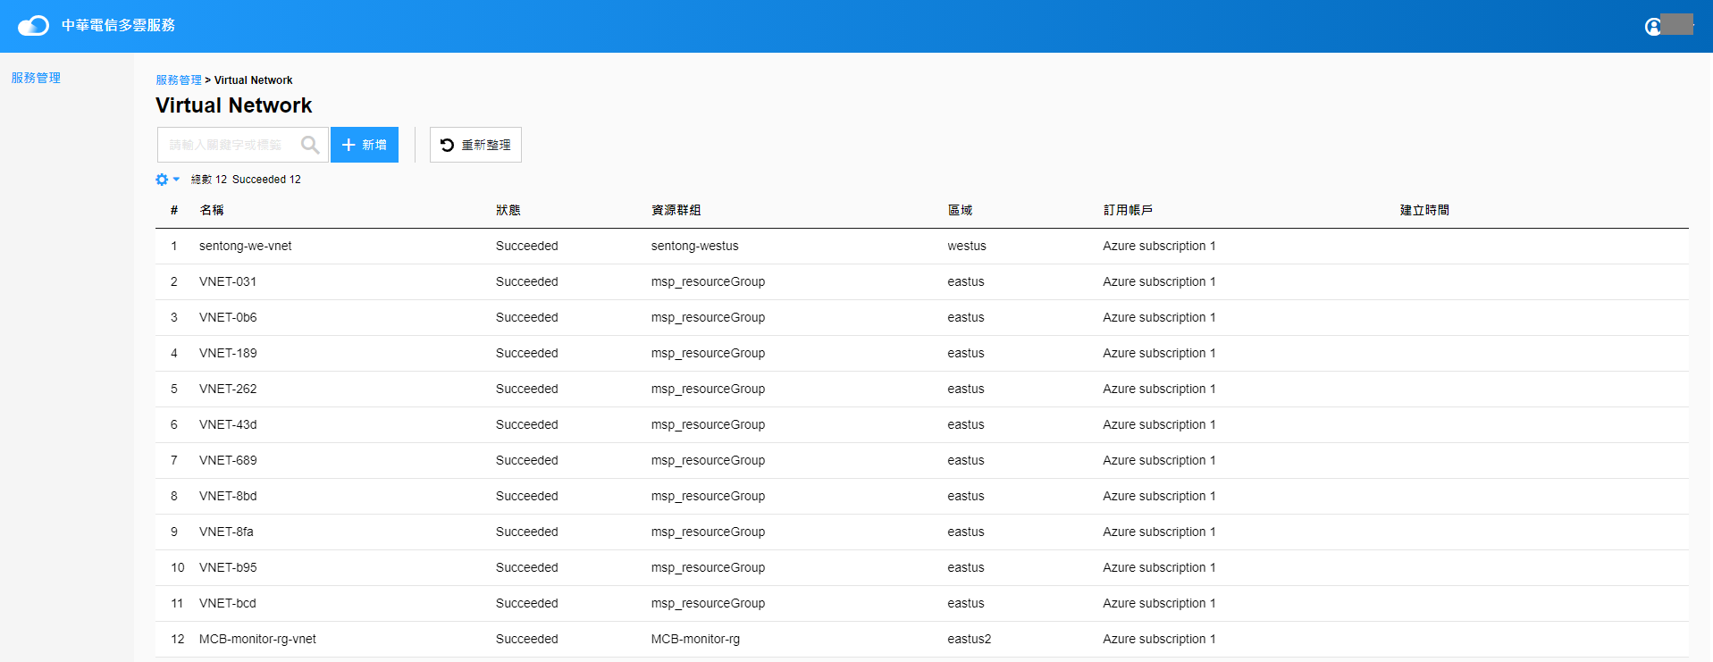Viewport: 1713px width, 662px height.
Task: Click MCB-monitor-rg resource group cell
Action: (695, 639)
